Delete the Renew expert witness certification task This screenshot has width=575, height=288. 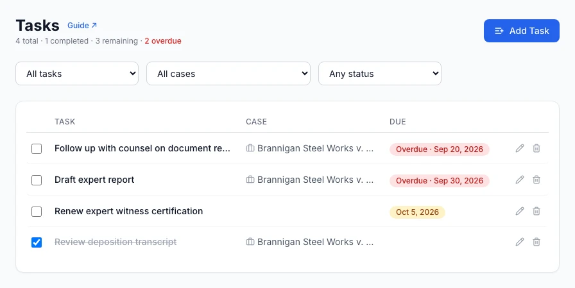(x=536, y=212)
